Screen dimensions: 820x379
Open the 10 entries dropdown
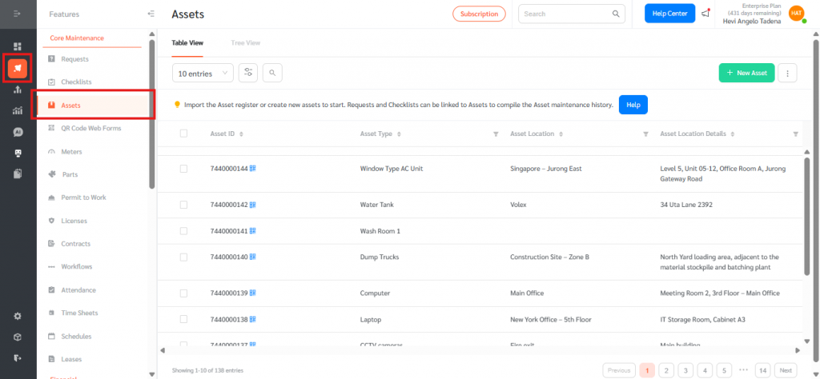tap(203, 73)
